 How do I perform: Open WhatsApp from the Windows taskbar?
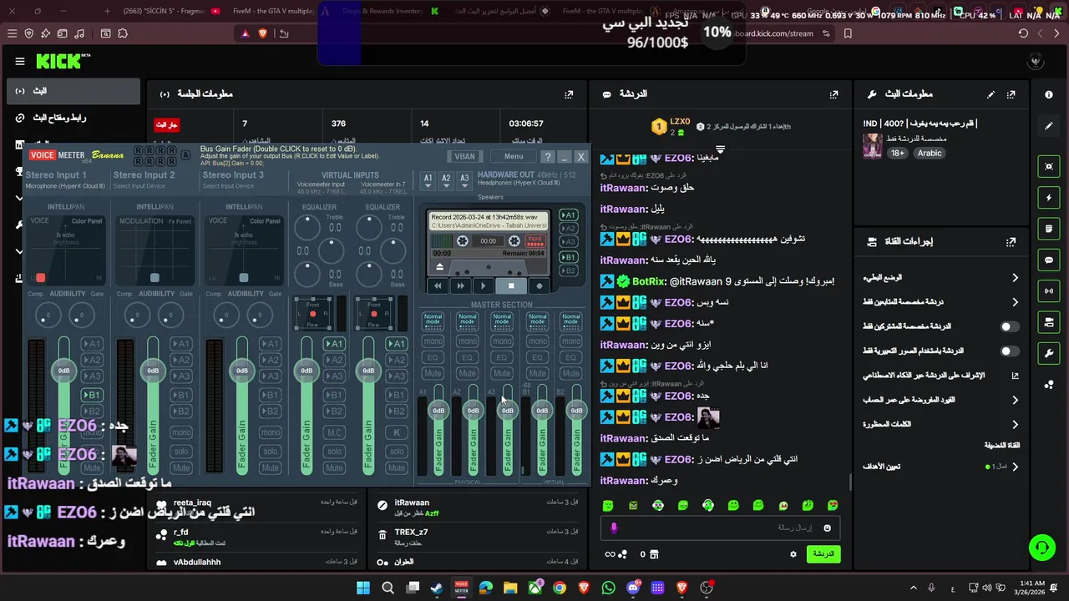tap(608, 588)
